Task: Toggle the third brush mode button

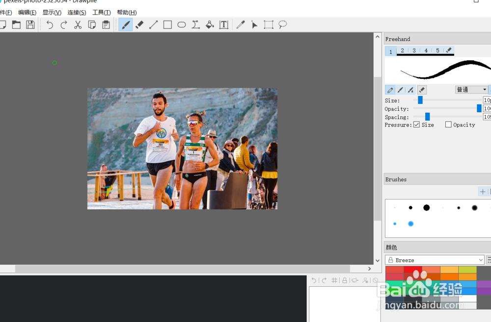Action: [x=410, y=90]
